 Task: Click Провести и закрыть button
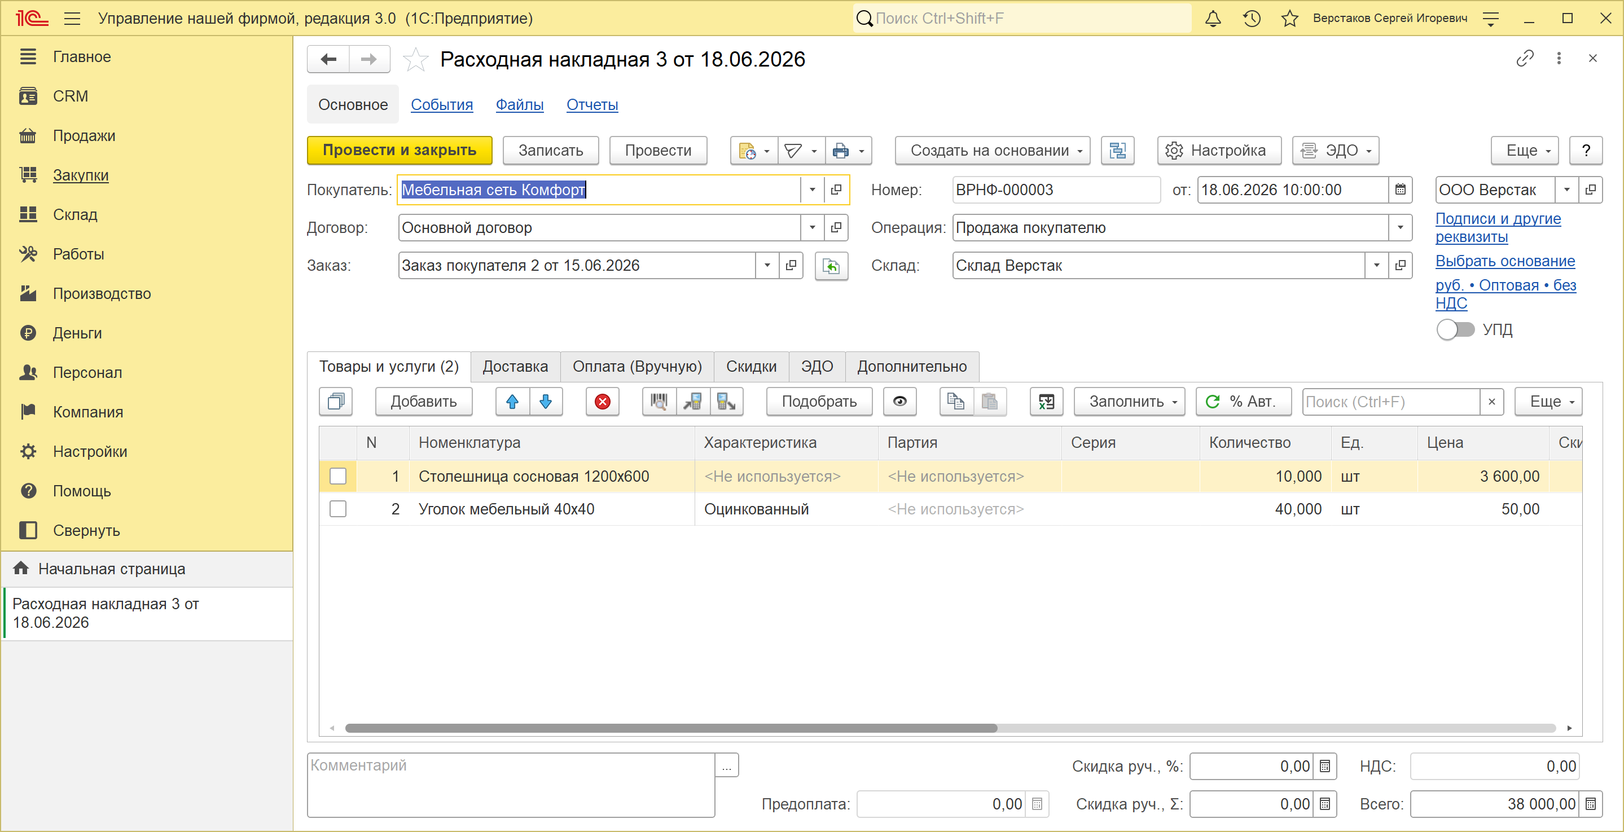coord(399,151)
